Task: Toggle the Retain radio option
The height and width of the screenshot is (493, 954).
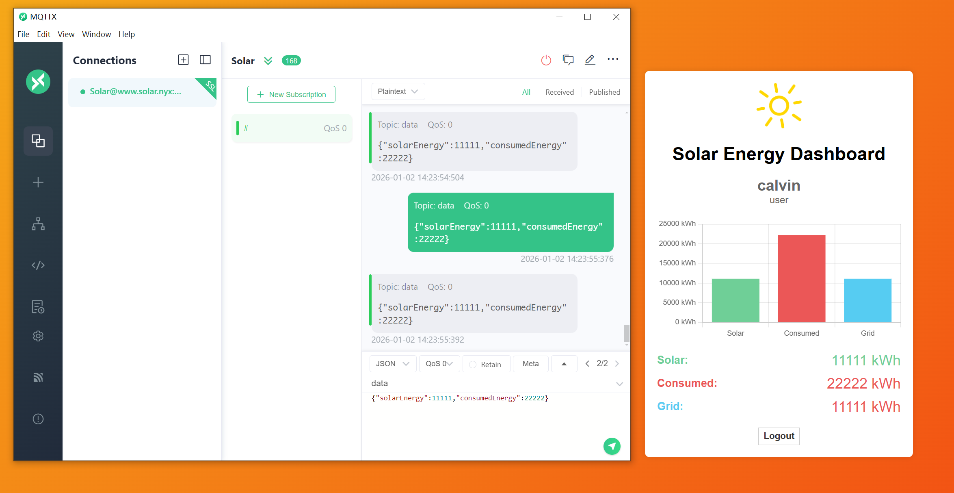Action: click(473, 365)
